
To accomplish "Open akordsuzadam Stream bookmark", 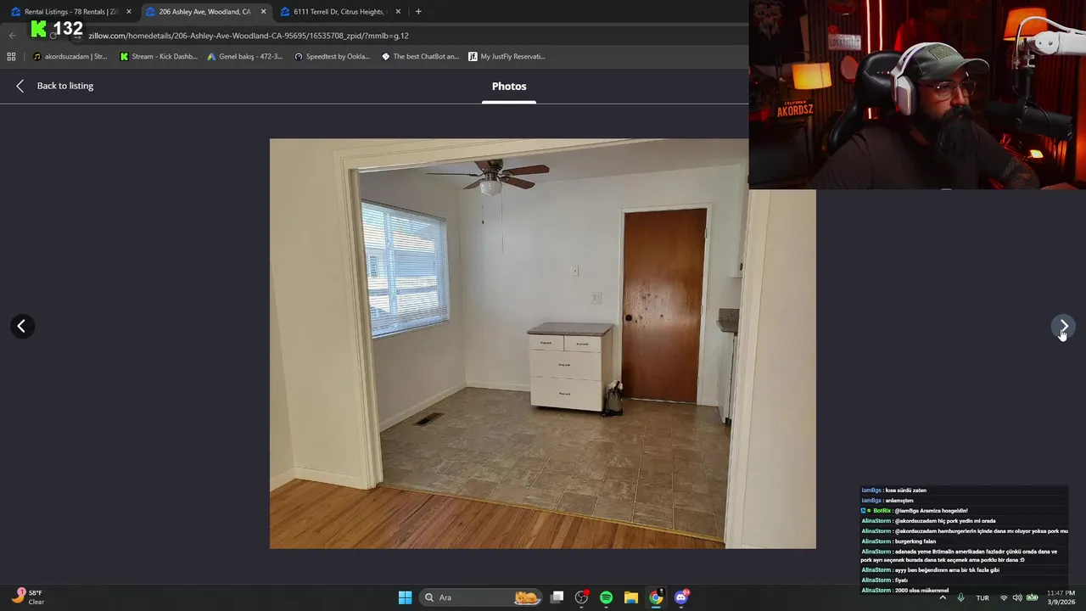I will click(70, 57).
